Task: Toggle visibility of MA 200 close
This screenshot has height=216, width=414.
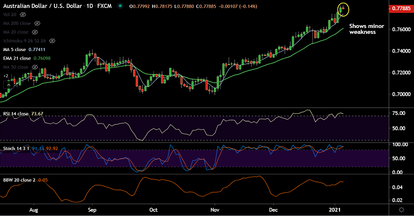Action: click(x=37, y=23)
